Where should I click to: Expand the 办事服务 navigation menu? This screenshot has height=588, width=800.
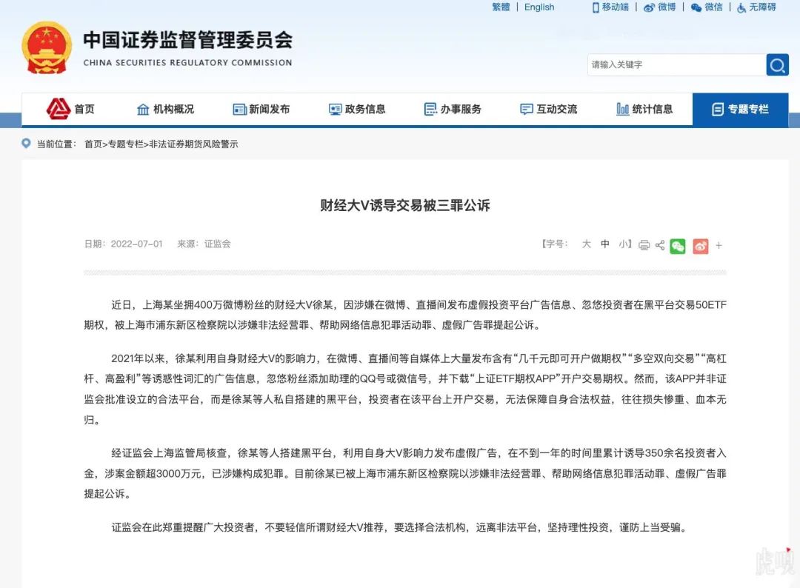(x=452, y=110)
